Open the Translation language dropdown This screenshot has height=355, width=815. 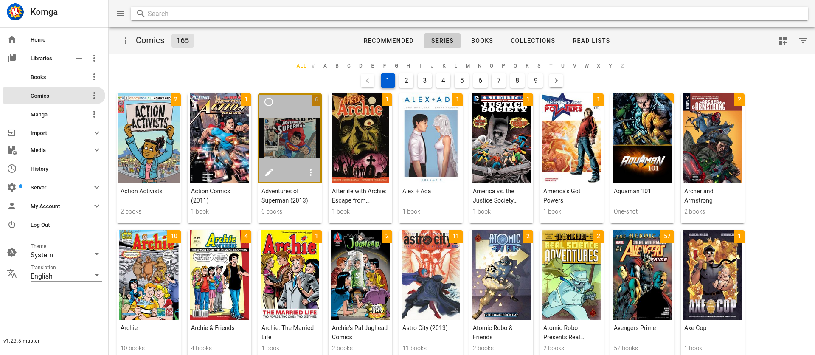[66, 276]
